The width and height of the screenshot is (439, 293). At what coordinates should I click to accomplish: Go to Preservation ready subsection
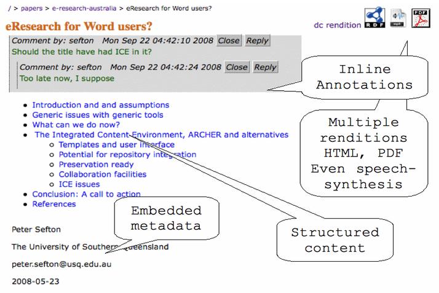(x=96, y=165)
